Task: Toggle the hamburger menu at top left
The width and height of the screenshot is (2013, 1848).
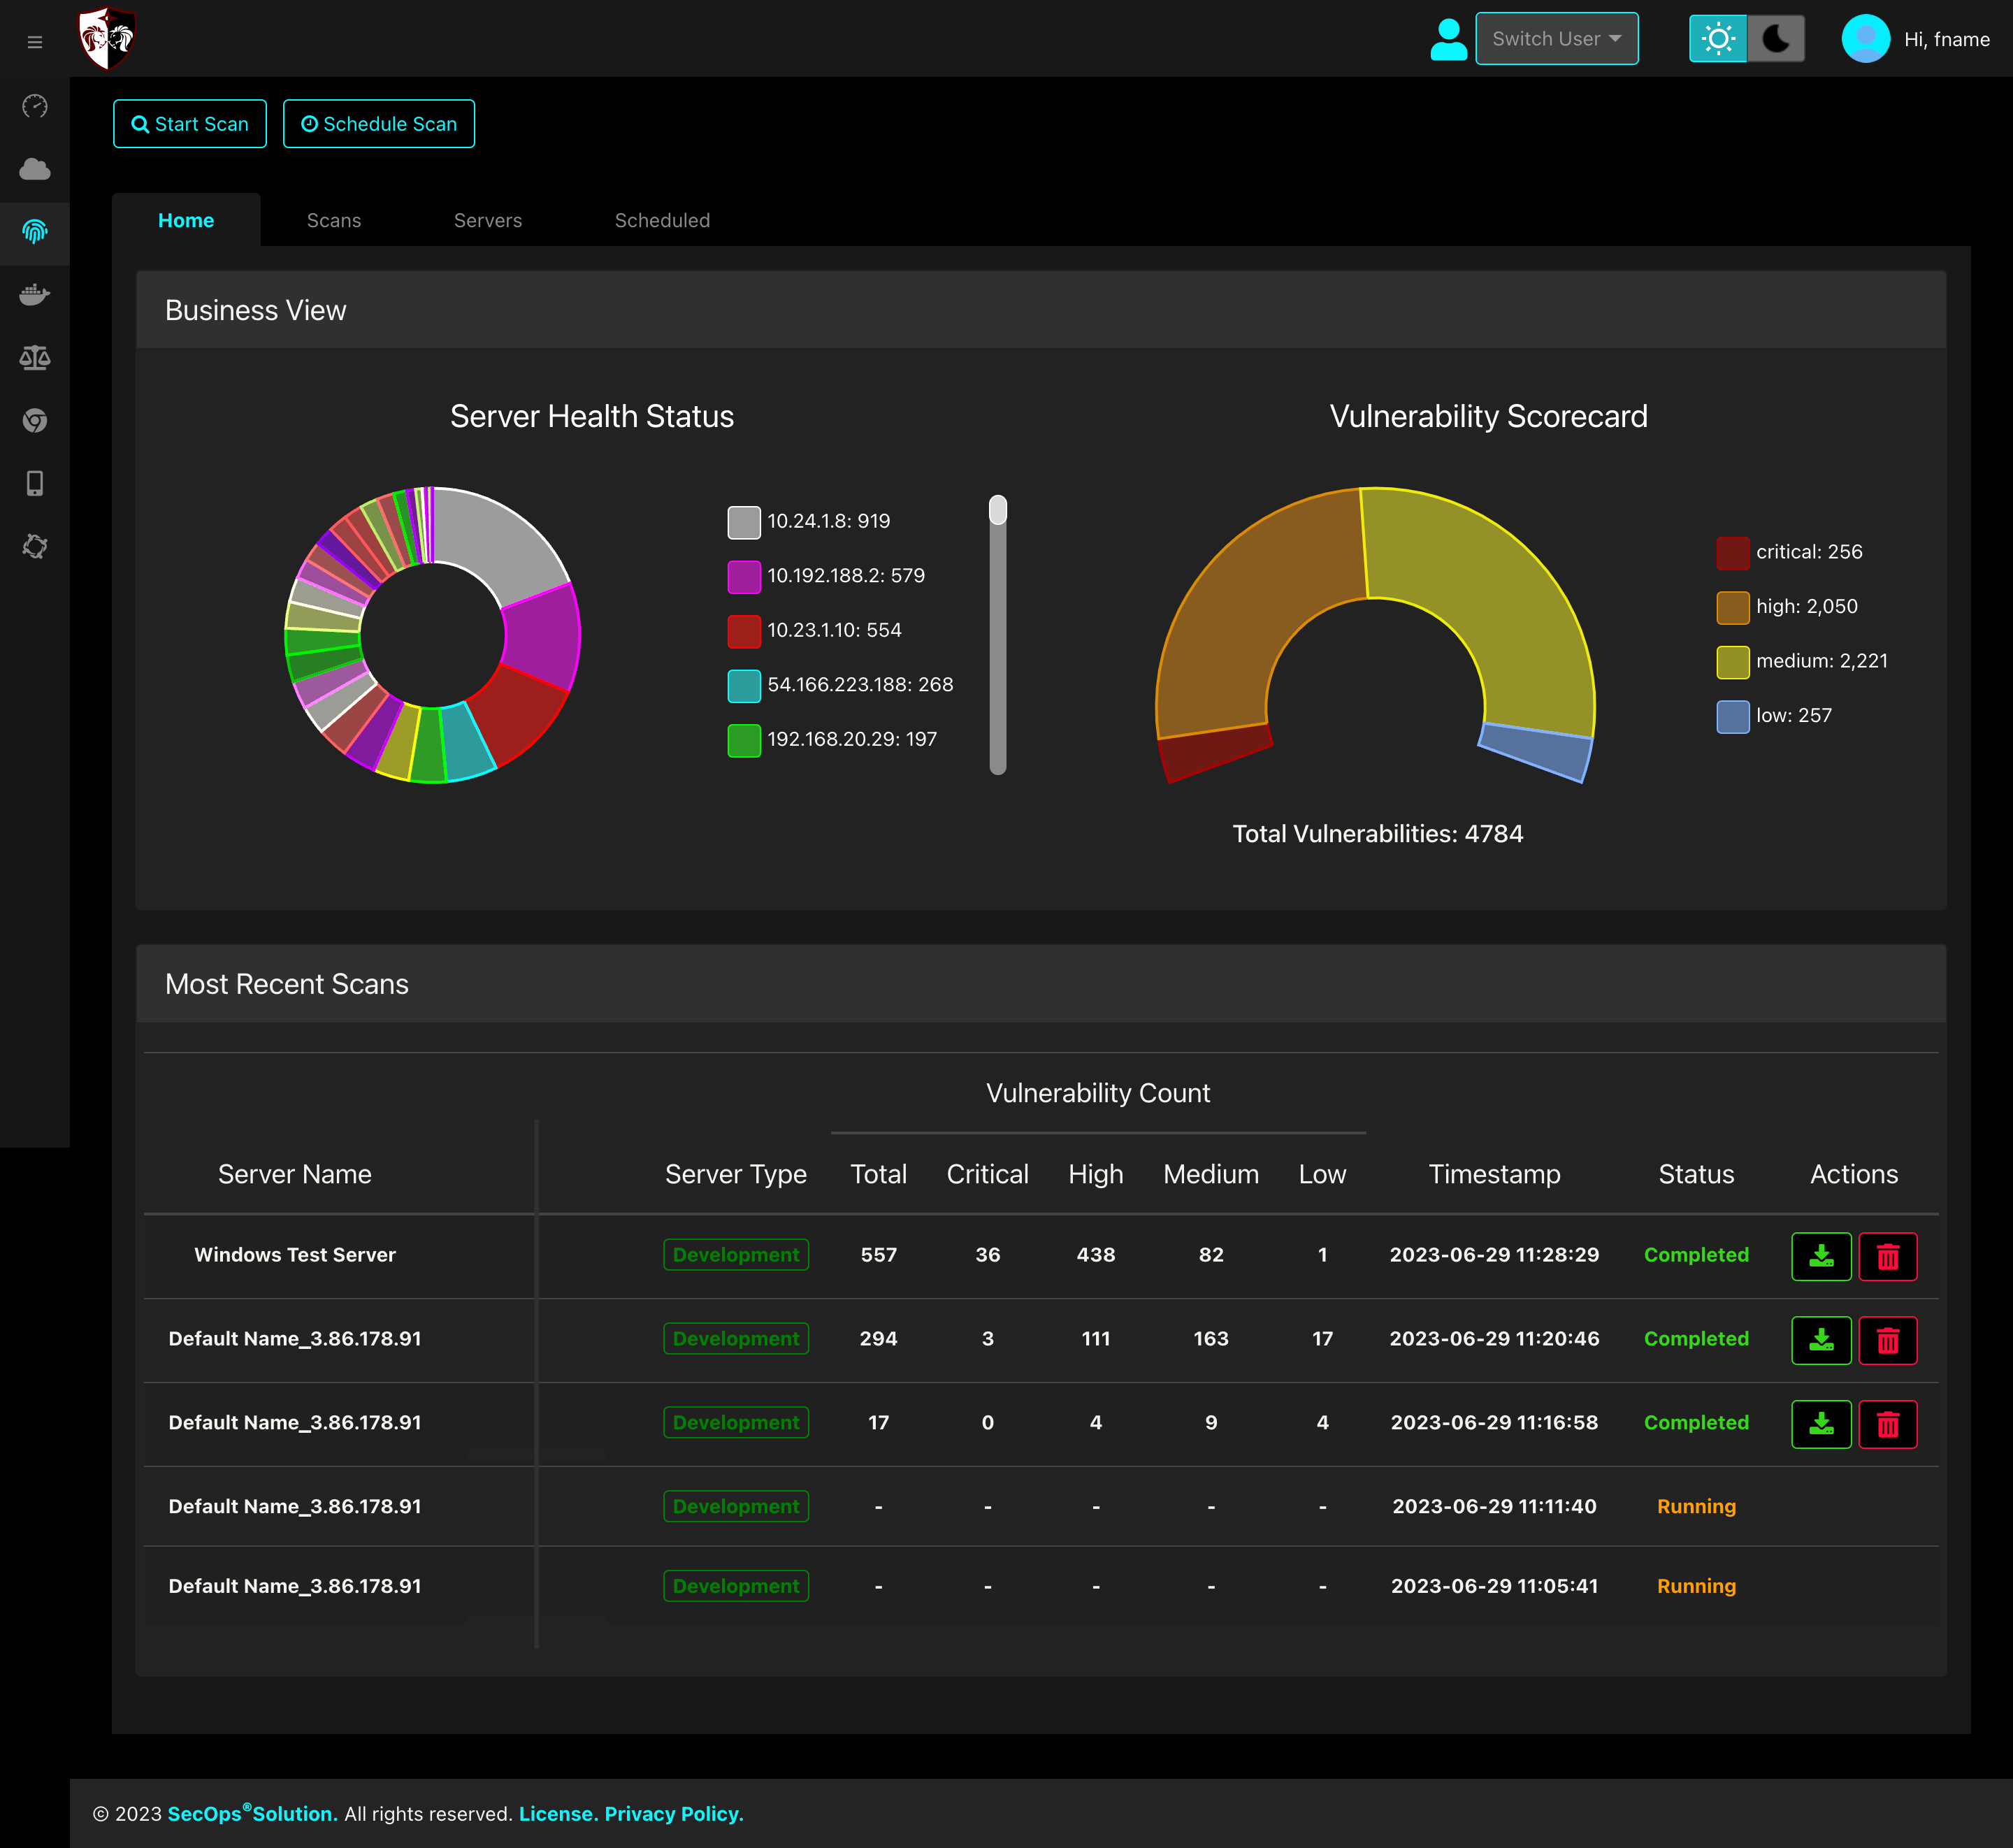Action: (35, 42)
